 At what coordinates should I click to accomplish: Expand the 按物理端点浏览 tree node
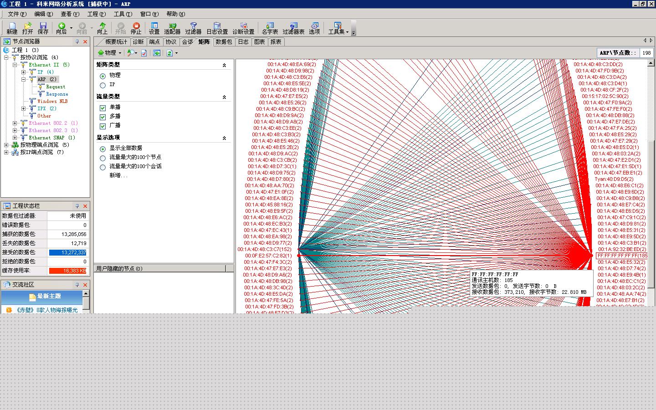[x=6, y=145]
